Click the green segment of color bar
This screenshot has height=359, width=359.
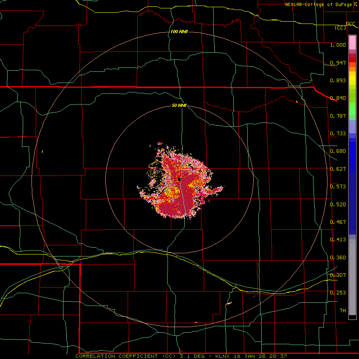coord(352,109)
